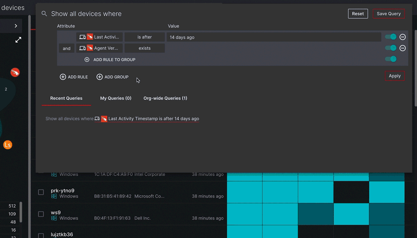Image resolution: width=417 pixels, height=238 pixels.
Task: Select device name ws9
Action: click(x=56, y=213)
